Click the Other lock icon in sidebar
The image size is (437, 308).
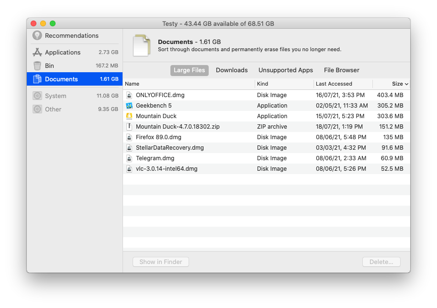37,109
